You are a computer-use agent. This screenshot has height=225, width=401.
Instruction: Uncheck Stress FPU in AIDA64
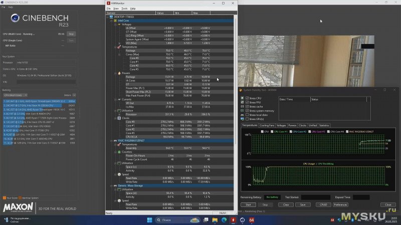tap(247, 102)
